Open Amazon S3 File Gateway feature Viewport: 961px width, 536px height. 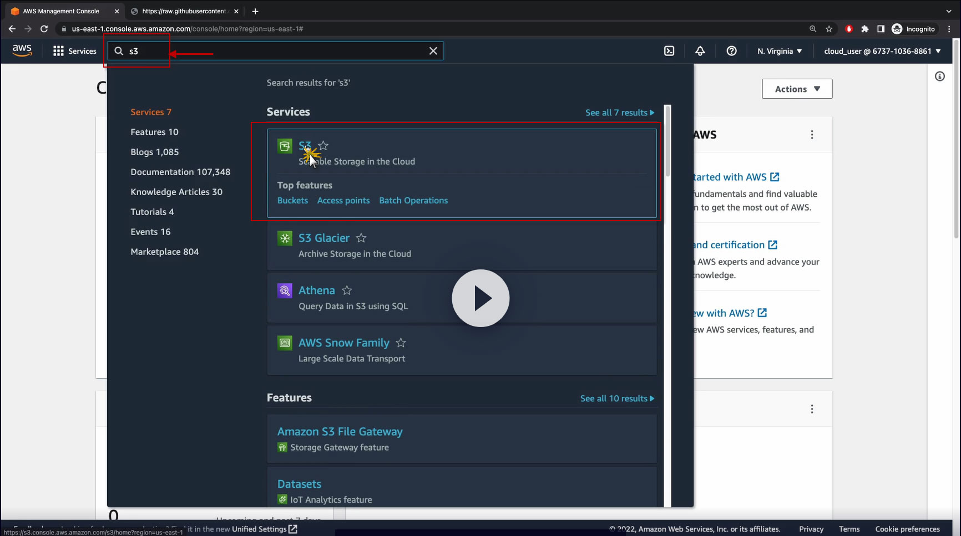pyautogui.click(x=340, y=431)
